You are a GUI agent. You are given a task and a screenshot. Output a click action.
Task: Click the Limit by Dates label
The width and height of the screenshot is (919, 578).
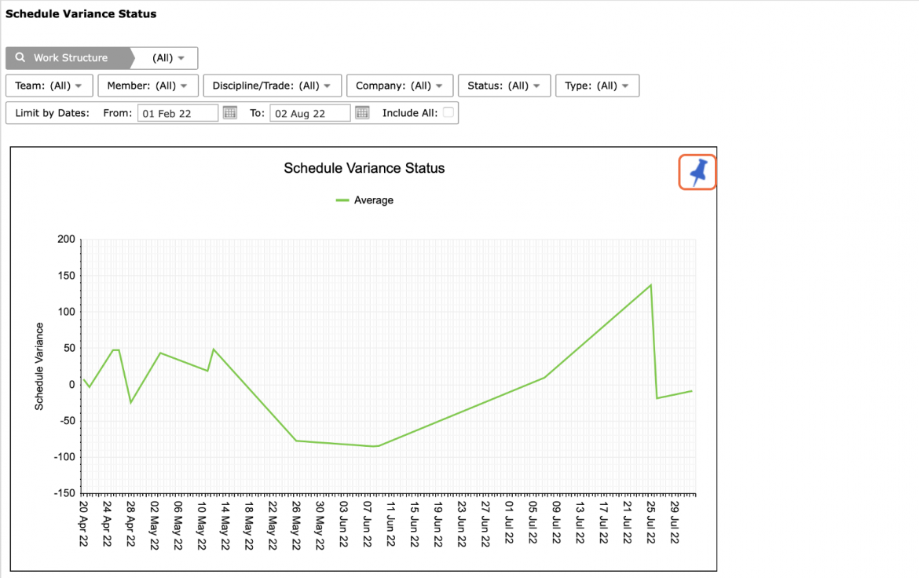(52, 113)
